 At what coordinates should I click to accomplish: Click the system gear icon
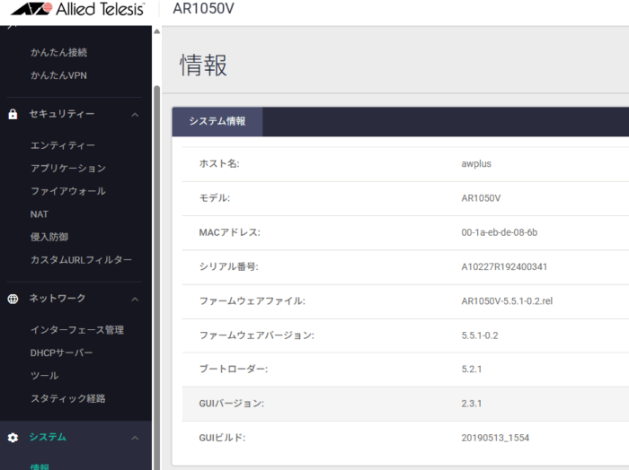point(13,437)
